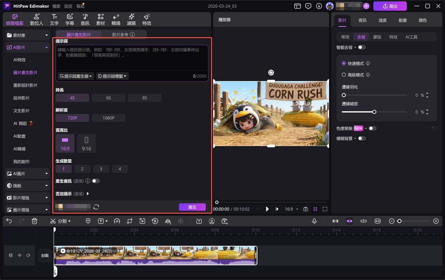445x280 pixels.
Task: Open the 提示詞產生器 dropdown
Action: point(76,76)
